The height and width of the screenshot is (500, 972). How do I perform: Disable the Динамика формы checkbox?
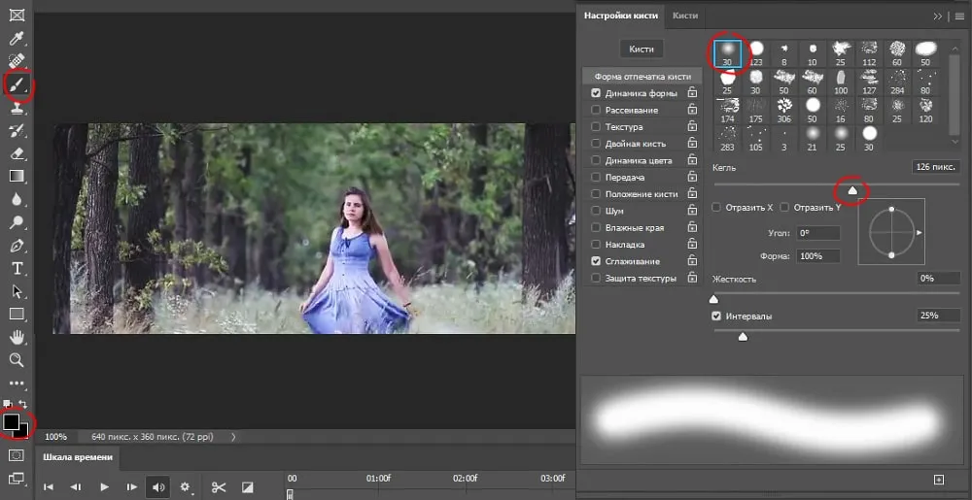(596, 93)
